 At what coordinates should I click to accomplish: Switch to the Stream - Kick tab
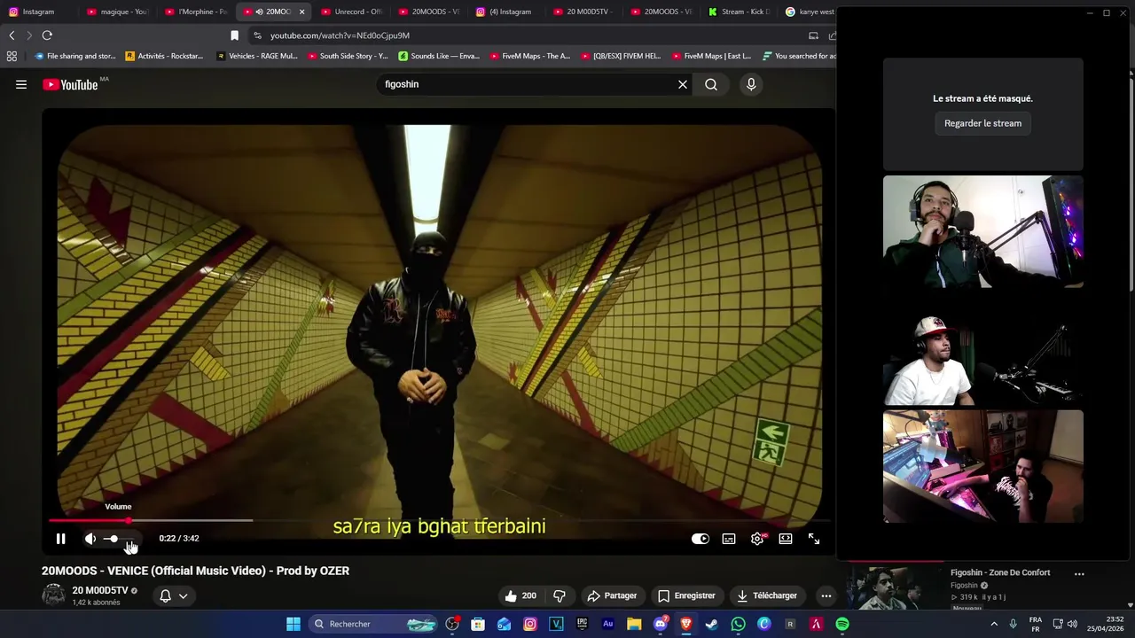tap(740, 12)
